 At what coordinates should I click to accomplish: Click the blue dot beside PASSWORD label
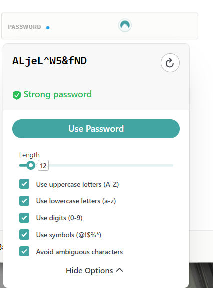(x=48, y=28)
